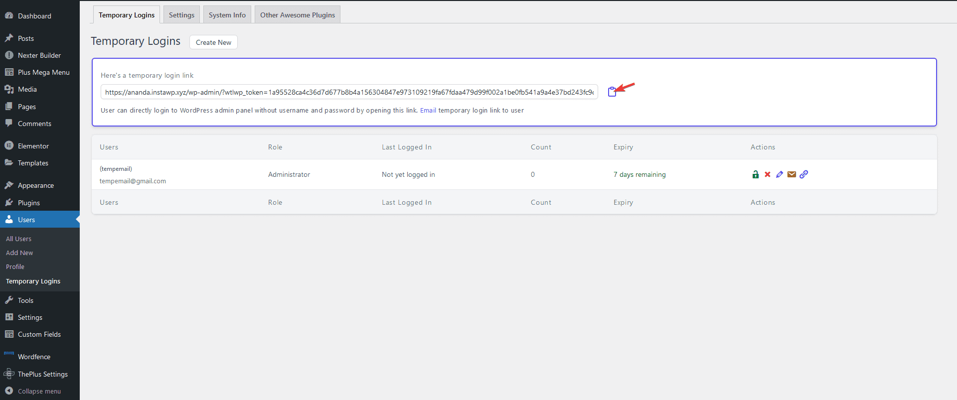Open the Profile submenu item
This screenshot has height=400, width=957.
tap(15, 267)
